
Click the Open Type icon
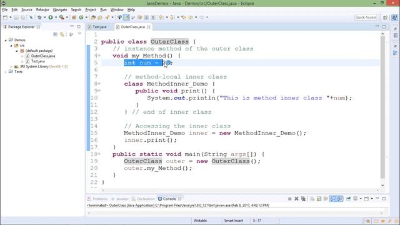[x=93, y=17]
